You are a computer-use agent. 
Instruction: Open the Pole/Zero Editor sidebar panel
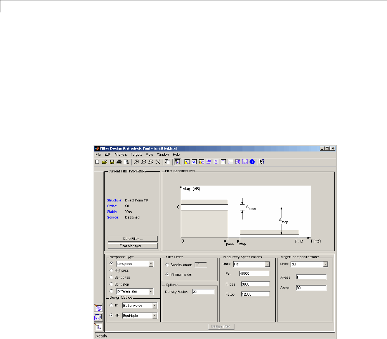pos(98,308)
